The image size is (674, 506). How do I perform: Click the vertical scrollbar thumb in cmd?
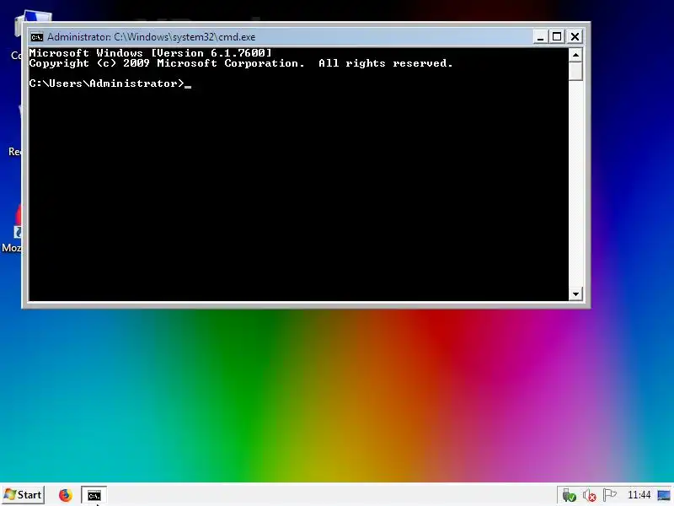[575, 71]
